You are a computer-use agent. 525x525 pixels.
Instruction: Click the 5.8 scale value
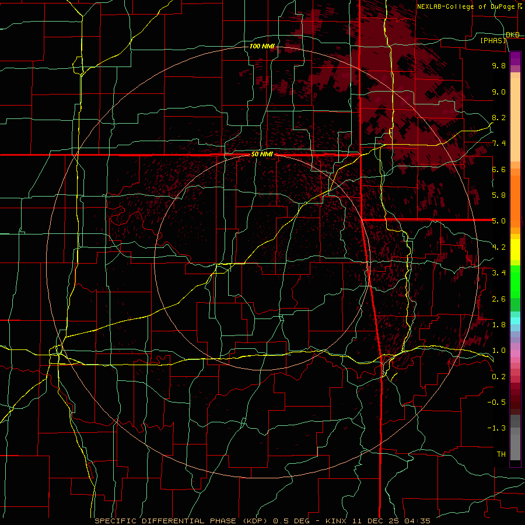(499, 195)
